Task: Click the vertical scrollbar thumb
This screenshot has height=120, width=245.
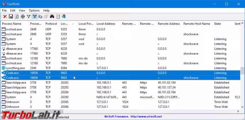Action: pos(242,71)
